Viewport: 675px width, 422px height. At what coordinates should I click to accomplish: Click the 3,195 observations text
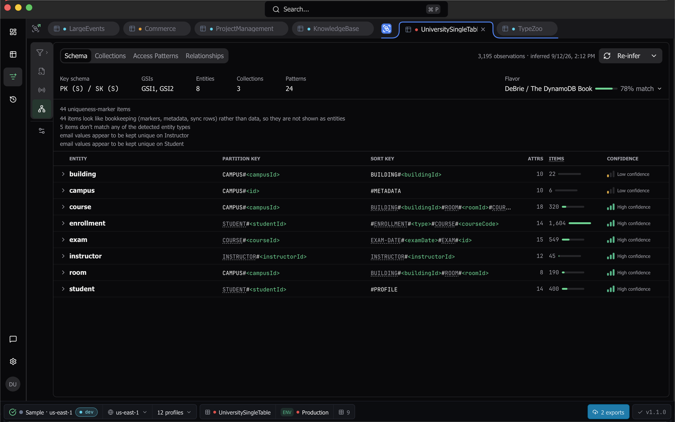pos(501,56)
